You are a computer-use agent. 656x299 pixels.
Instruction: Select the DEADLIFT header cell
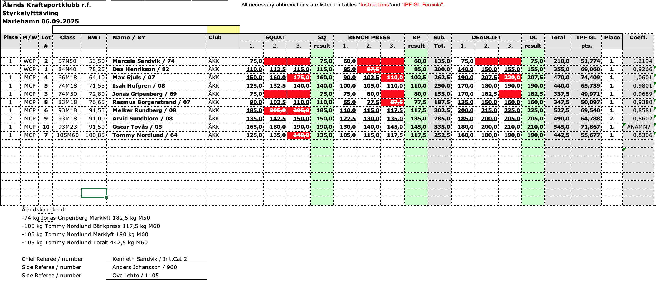point(486,38)
